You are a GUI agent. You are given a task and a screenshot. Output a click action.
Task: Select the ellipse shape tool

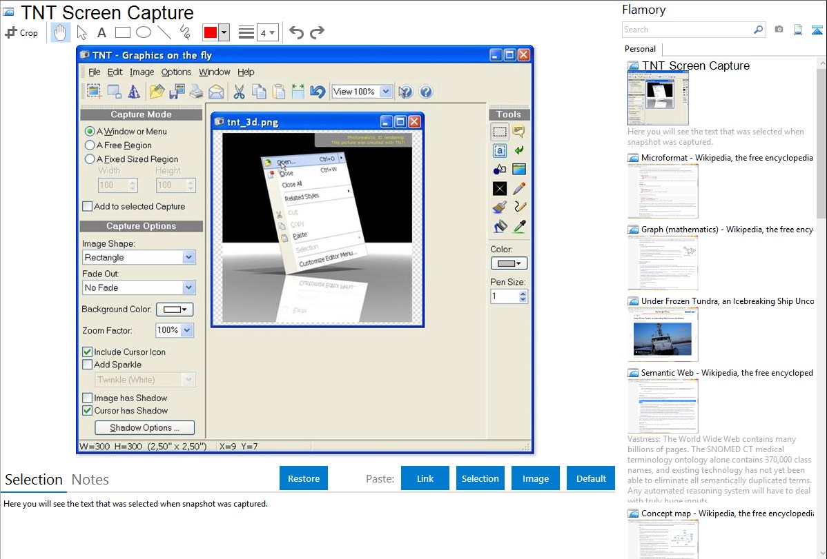tap(144, 32)
